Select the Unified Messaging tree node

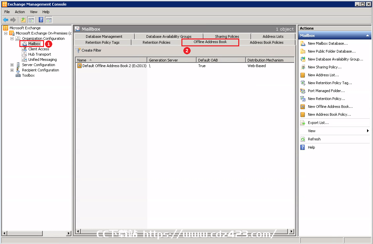click(42, 60)
